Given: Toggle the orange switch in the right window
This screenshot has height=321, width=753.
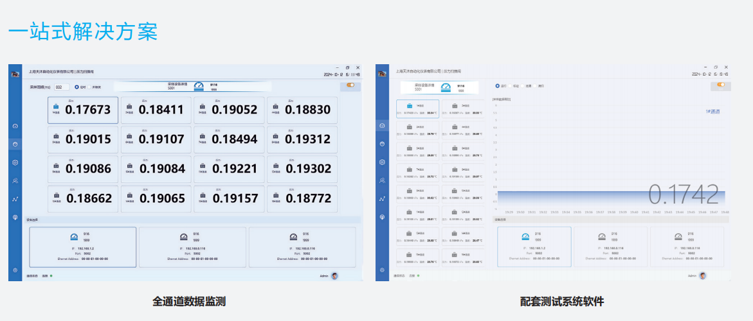Looking at the screenshot, I should coord(721,85).
